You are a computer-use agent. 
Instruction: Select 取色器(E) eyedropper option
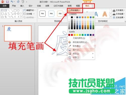pos(81,46)
